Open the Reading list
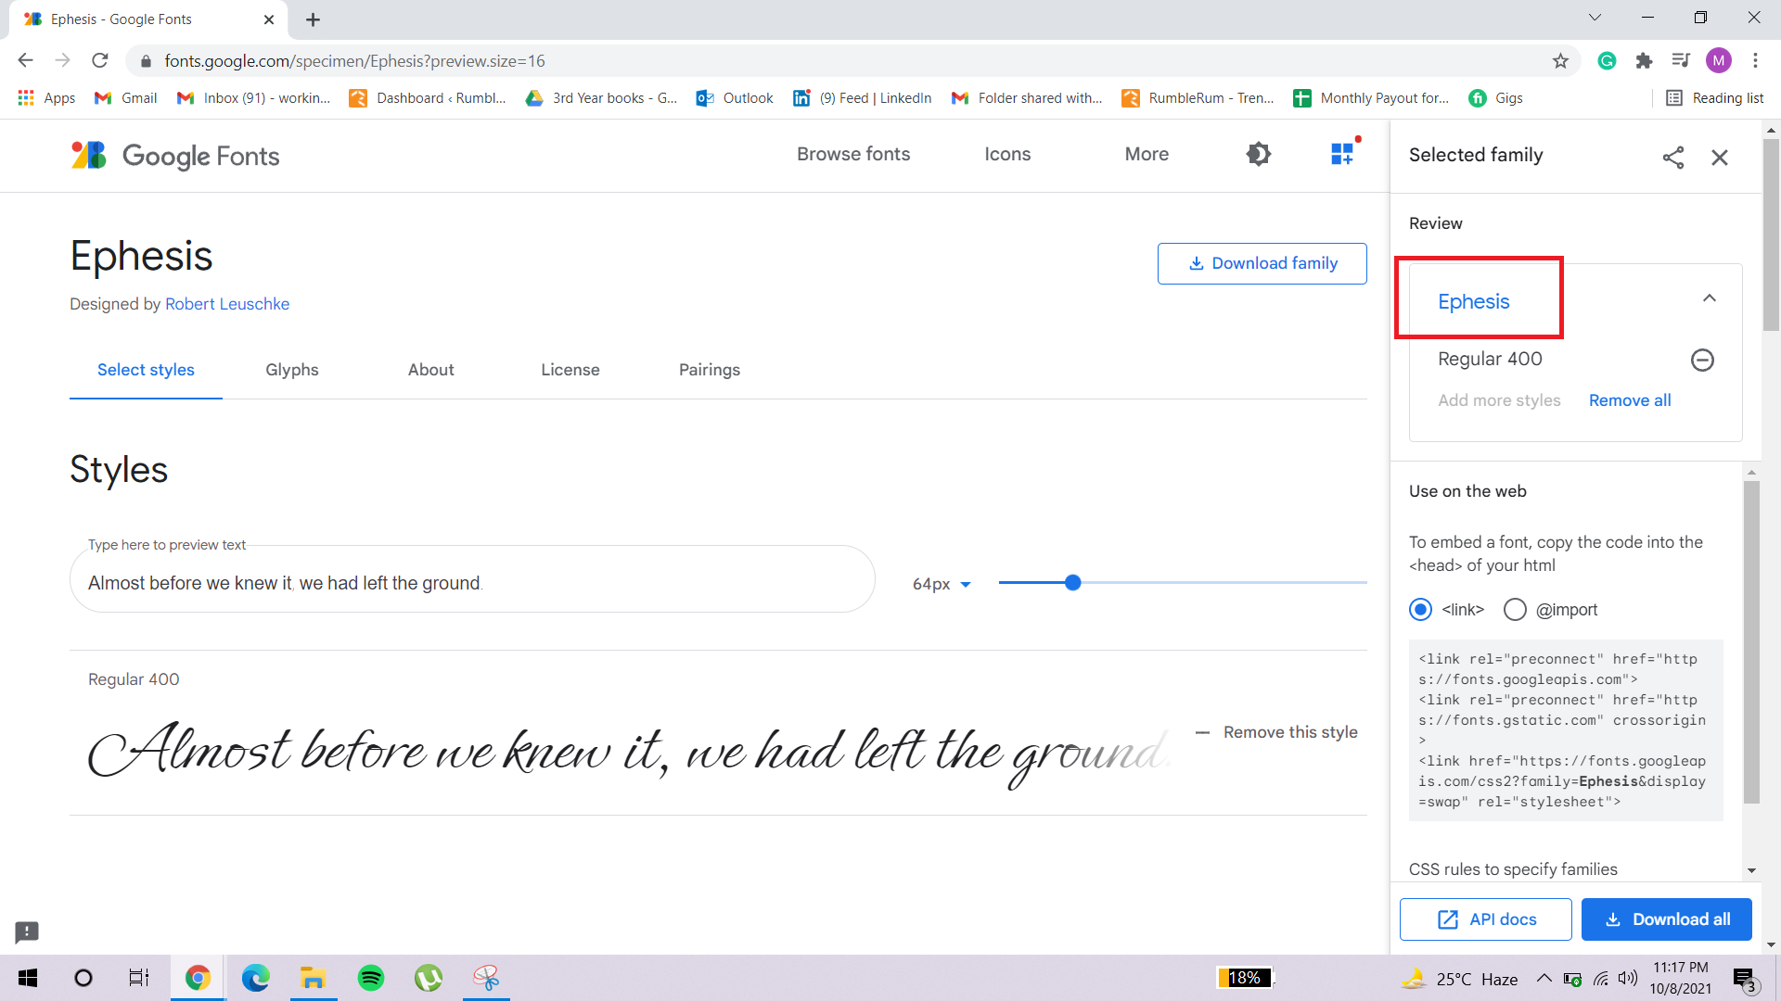This screenshot has width=1781, height=1001. pos(1715,98)
